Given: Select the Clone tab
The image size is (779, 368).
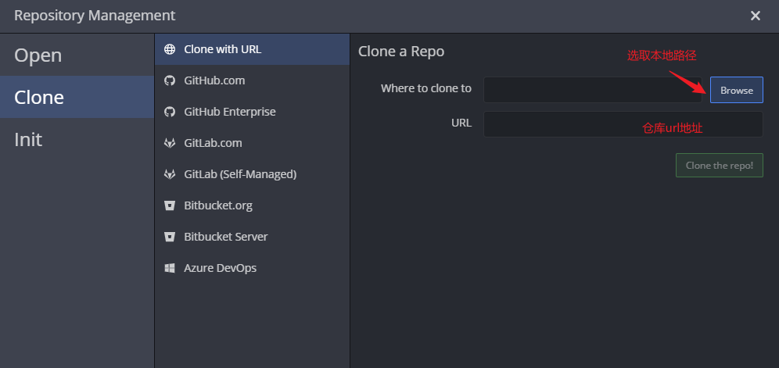Looking at the screenshot, I should click(77, 97).
